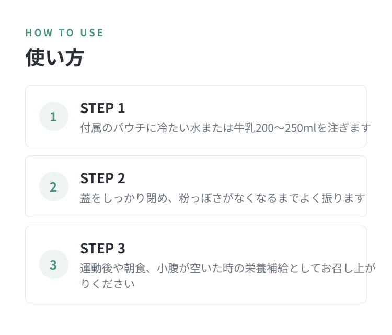This screenshot has width=392, height=335.
Task: Click the text about shaking until powder dissolves
Action: pyautogui.click(x=223, y=198)
